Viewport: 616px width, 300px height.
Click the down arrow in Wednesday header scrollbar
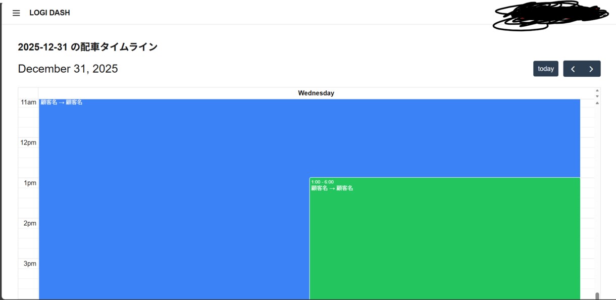click(x=597, y=96)
